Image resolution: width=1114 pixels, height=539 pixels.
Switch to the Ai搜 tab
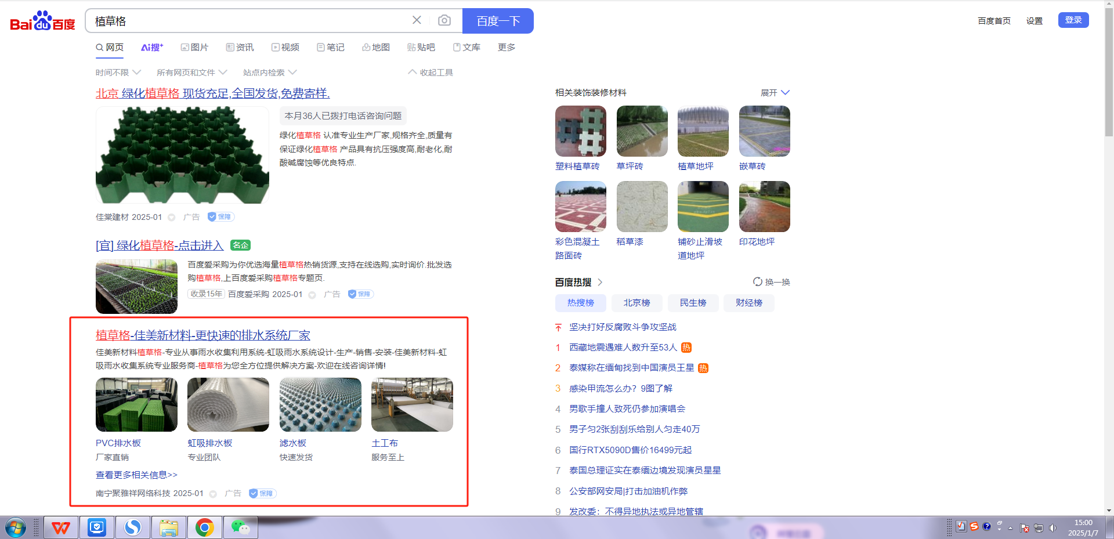(152, 47)
